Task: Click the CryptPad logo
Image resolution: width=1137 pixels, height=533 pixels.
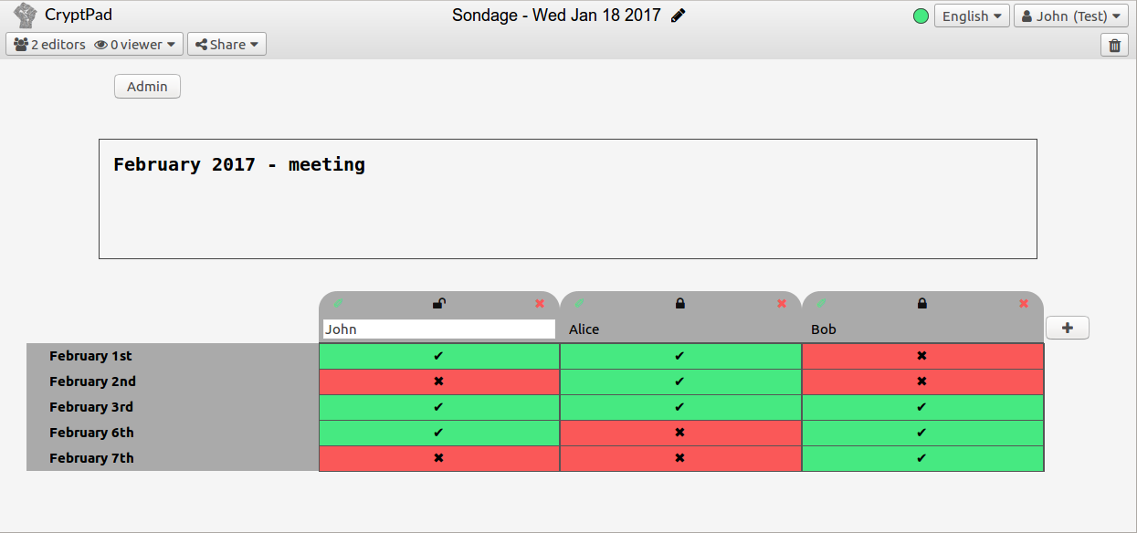Action: point(25,16)
